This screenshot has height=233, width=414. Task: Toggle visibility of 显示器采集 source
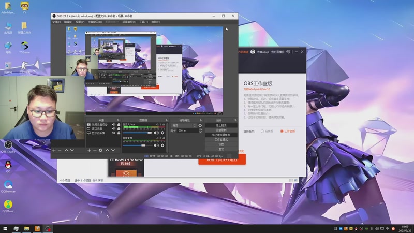click(114, 133)
